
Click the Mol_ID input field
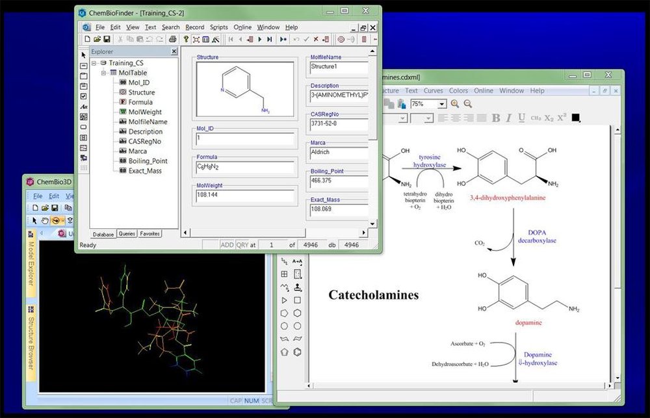(245, 139)
